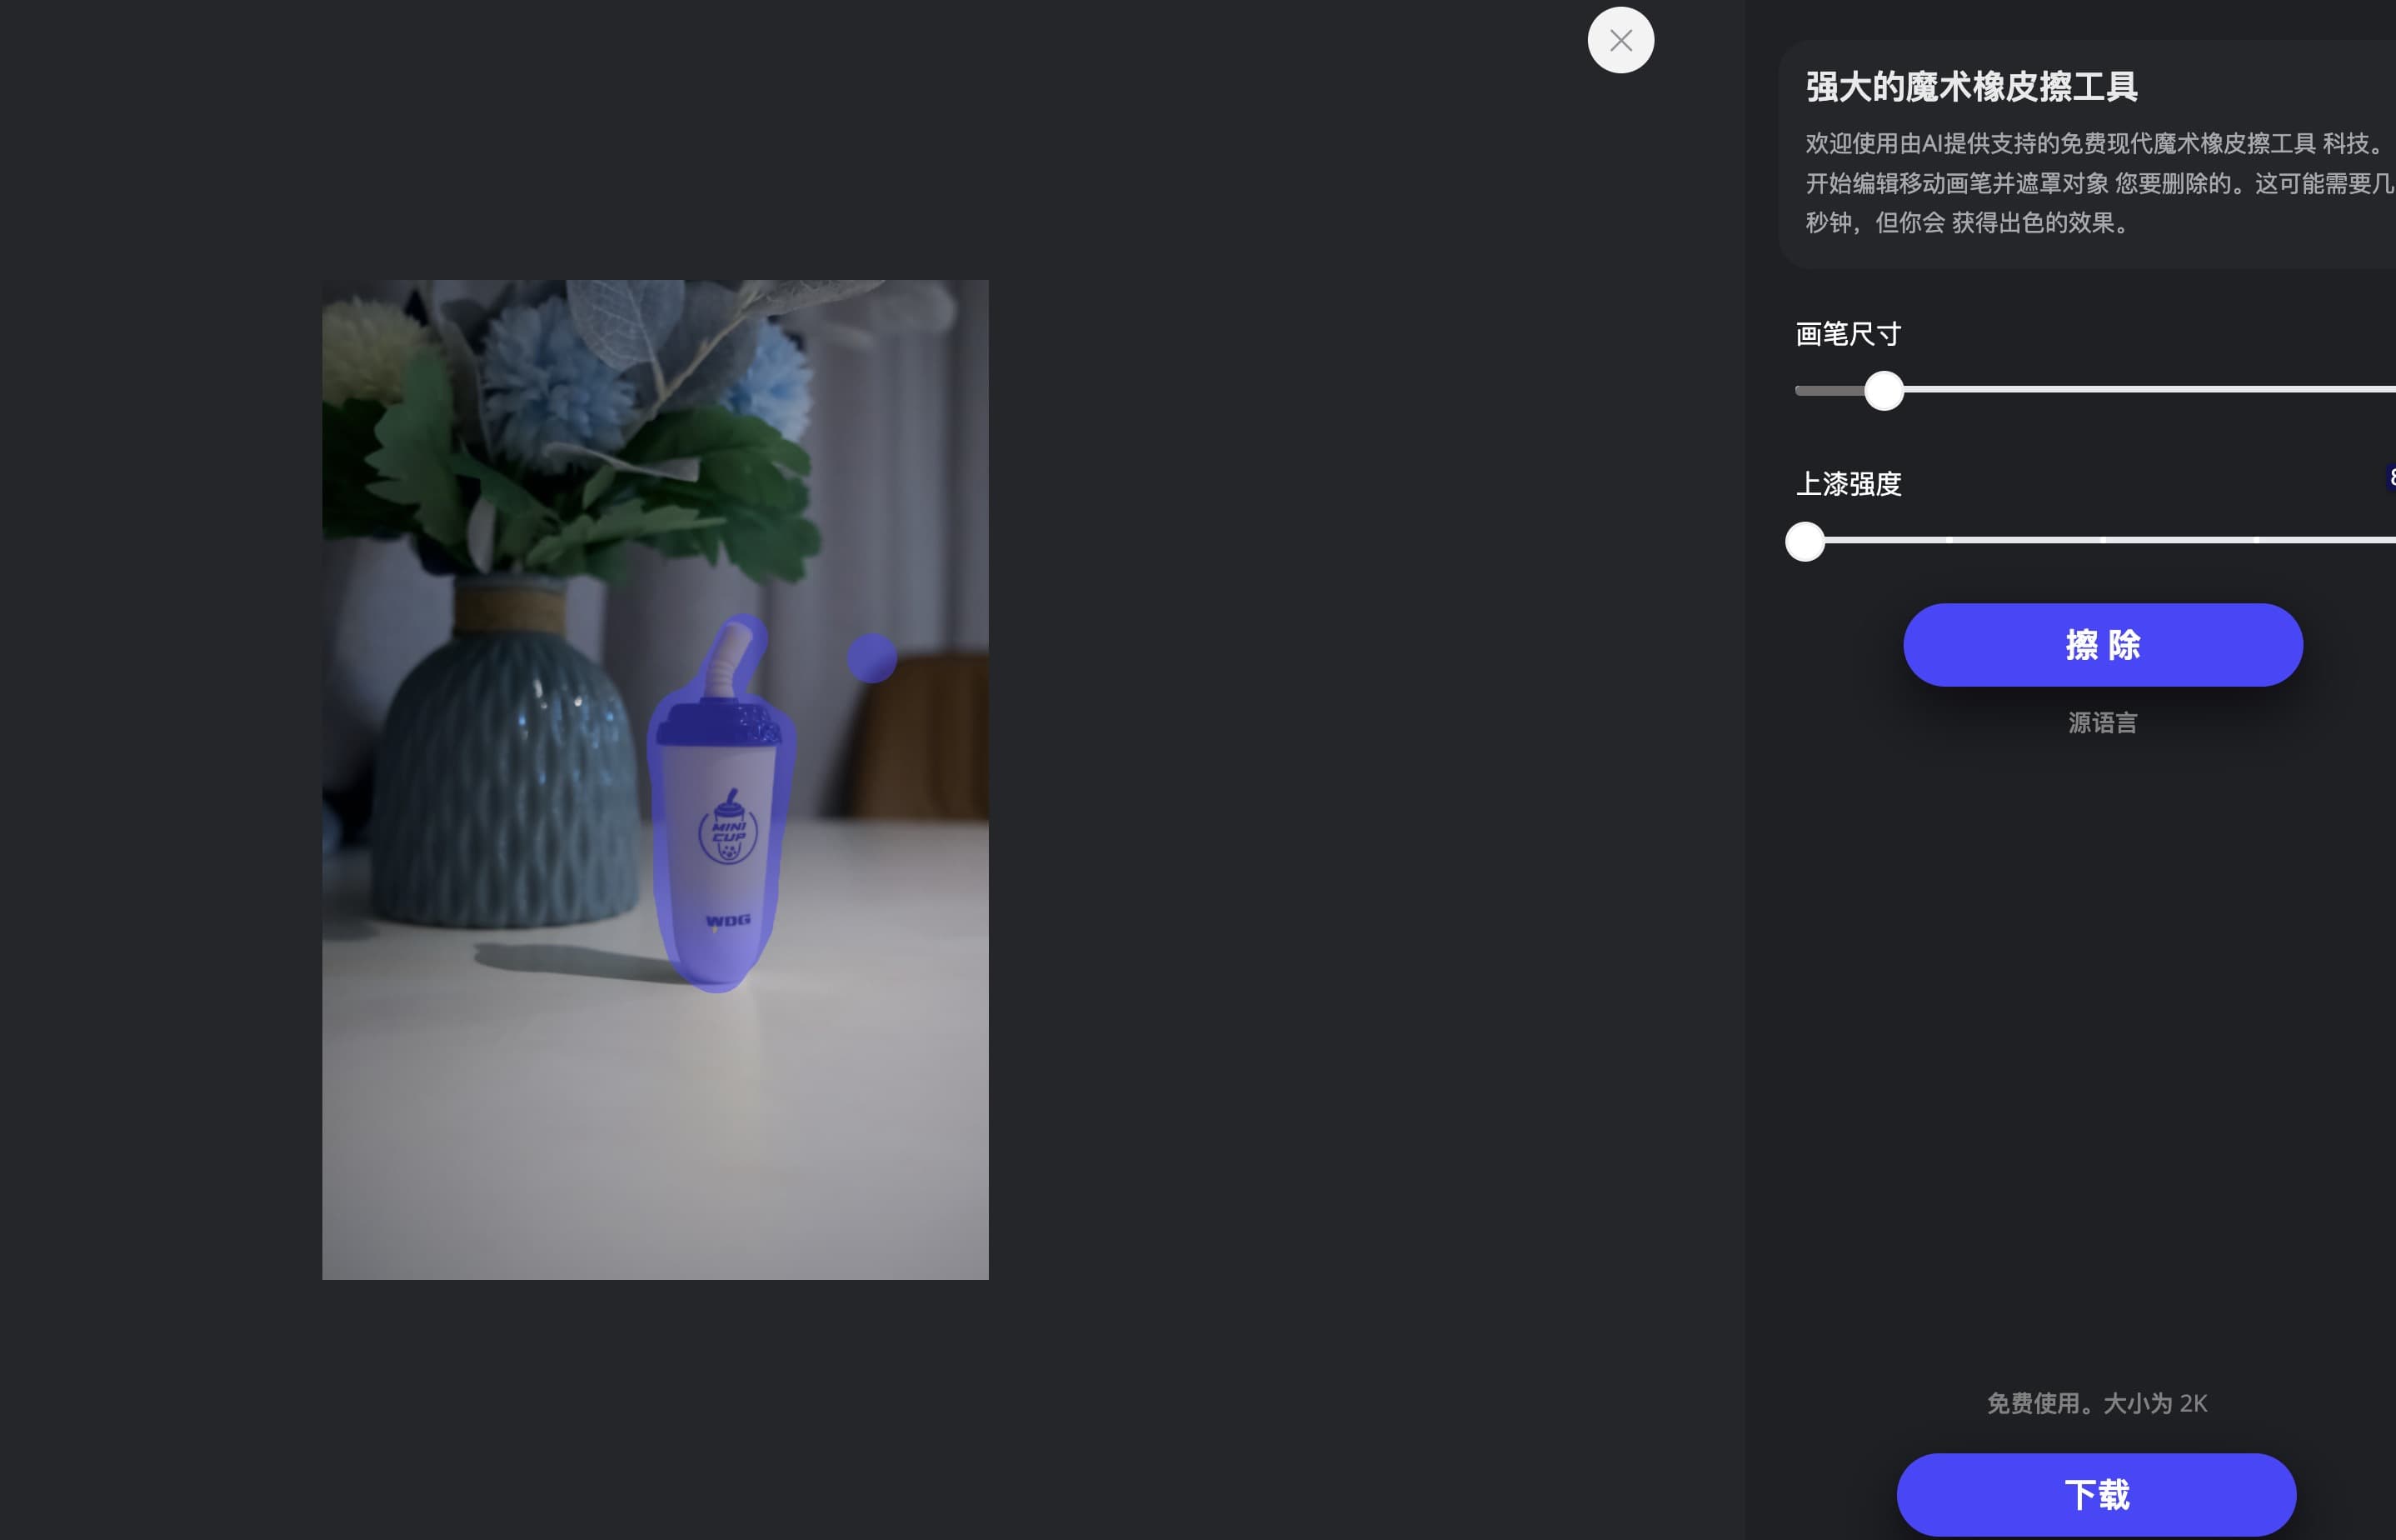Image resolution: width=2396 pixels, height=1540 pixels.
Task: Click the 源语言 link under the erase button
Action: point(2102,723)
